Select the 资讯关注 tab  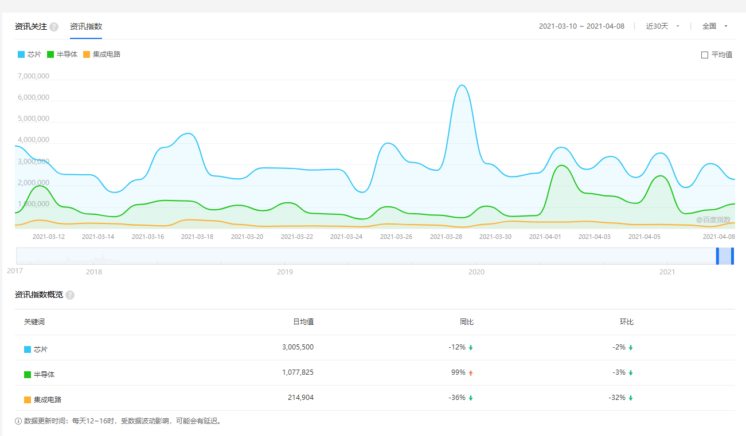[31, 26]
